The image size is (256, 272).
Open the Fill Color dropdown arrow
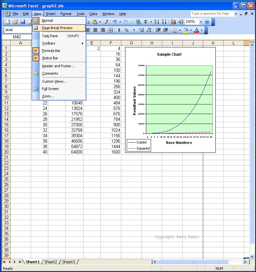(191, 30)
